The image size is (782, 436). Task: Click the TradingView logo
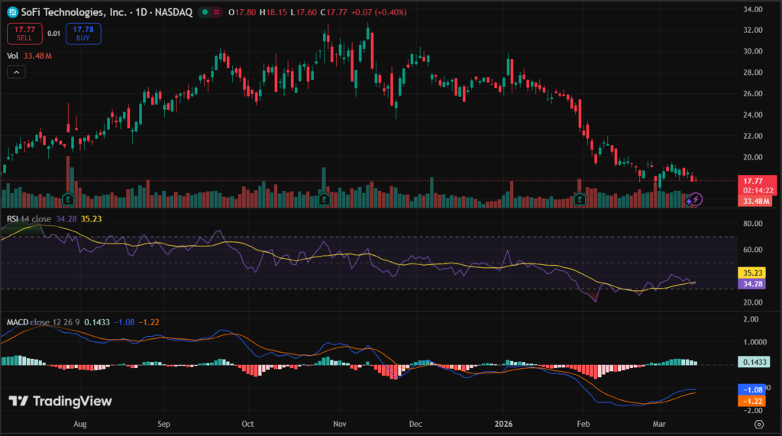(x=60, y=401)
